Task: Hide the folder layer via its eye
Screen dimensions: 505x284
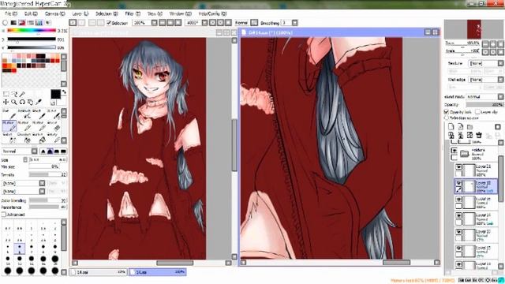Action: [x=454, y=151]
